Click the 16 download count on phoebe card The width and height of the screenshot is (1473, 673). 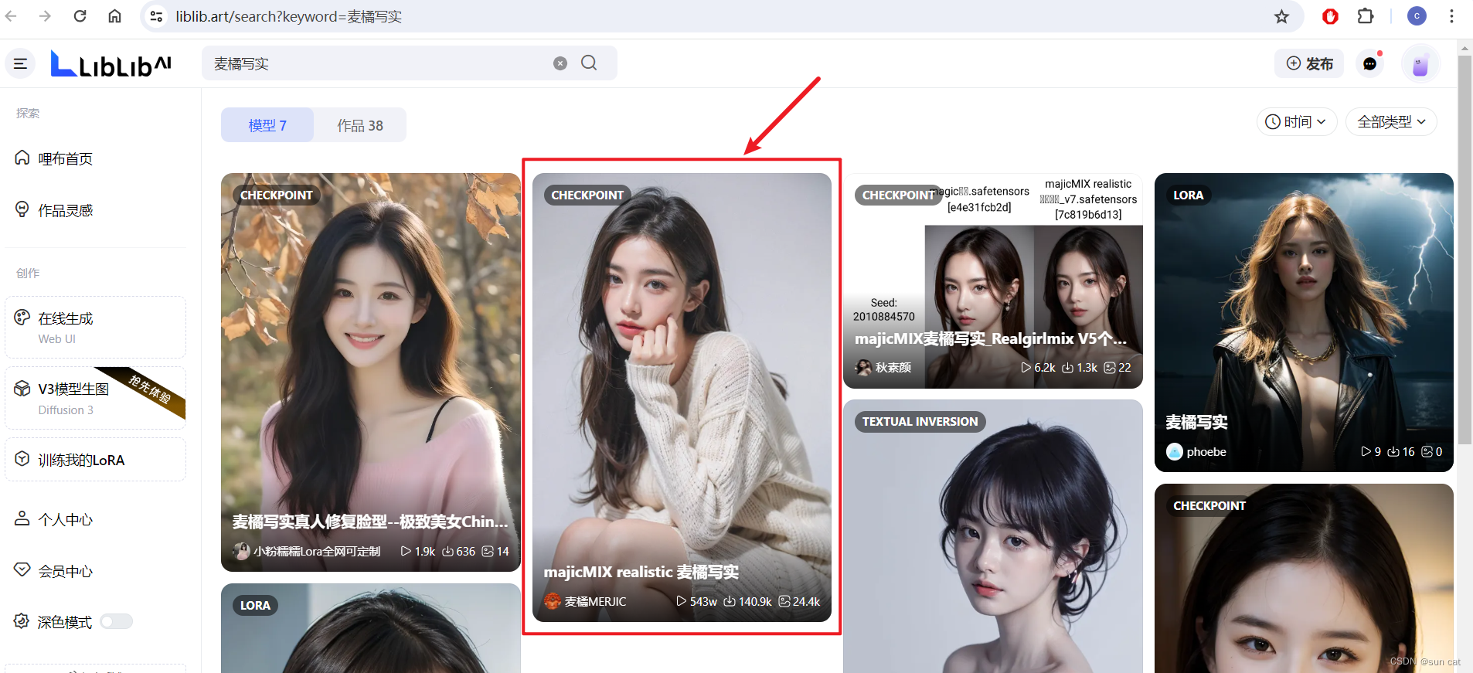(x=1401, y=451)
